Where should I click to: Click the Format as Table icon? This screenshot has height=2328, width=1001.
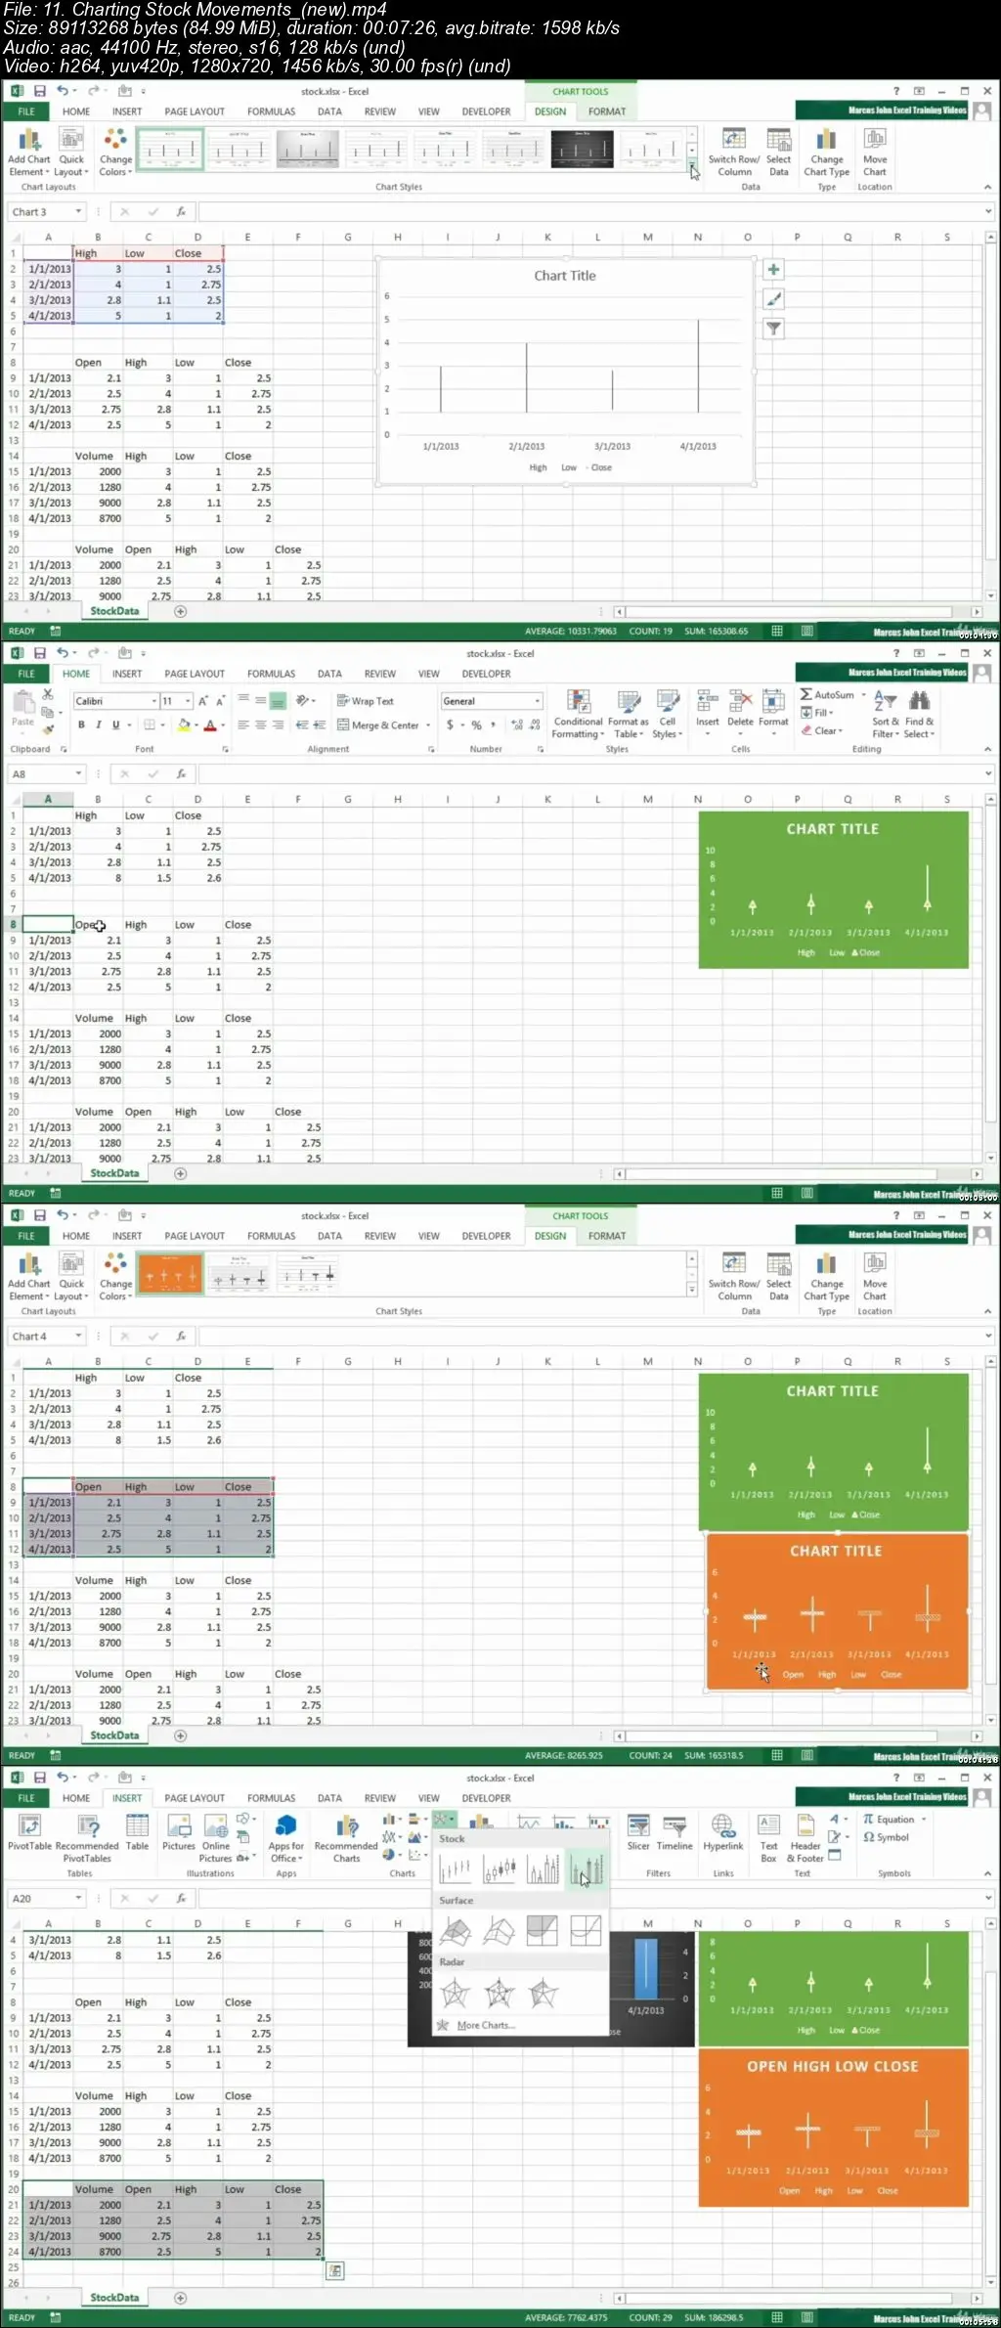pos(629,702)
